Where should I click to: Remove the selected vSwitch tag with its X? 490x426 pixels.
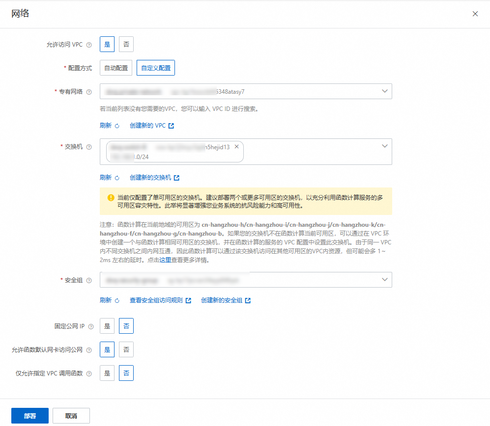tap(236, 147)
